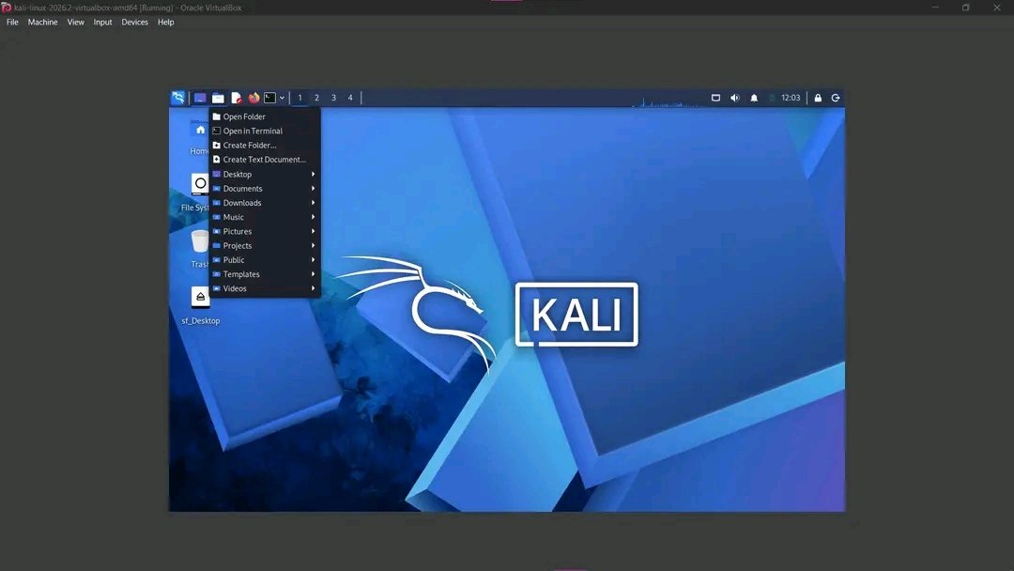Select the sf_Desktop shared folder icon

point(201,305)
